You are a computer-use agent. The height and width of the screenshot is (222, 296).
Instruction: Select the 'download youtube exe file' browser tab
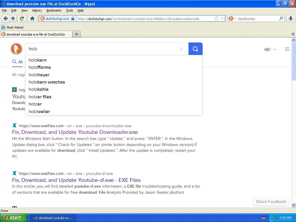pyautogui.click(x=36, y=34)
